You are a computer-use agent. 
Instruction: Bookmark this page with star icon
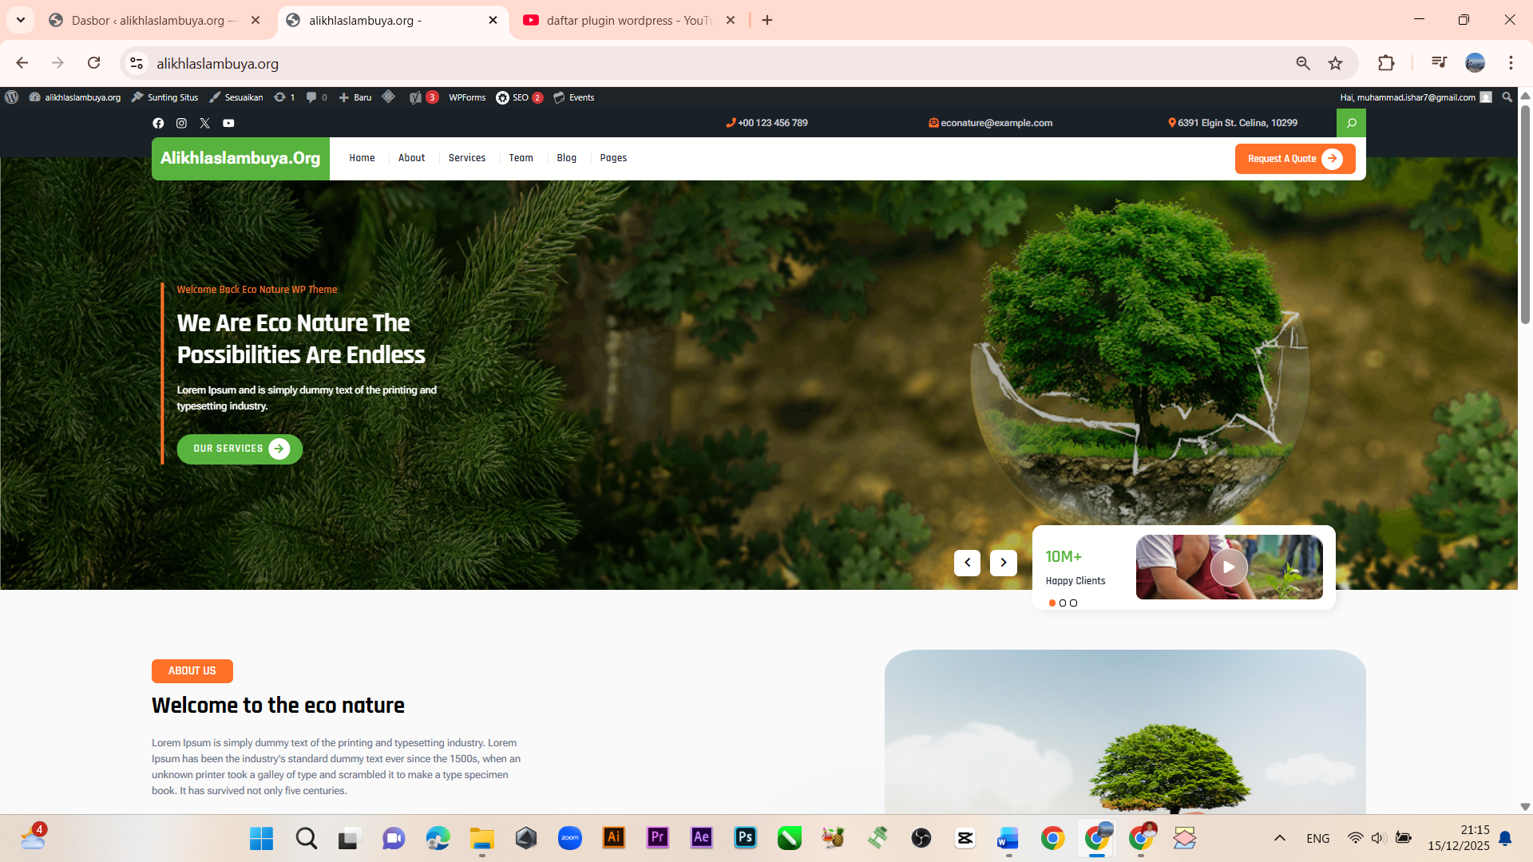[1335, 63]
